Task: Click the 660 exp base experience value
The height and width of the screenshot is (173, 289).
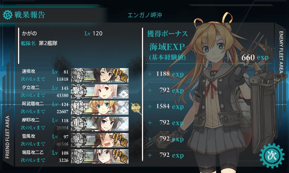Action: coord(255,57)
